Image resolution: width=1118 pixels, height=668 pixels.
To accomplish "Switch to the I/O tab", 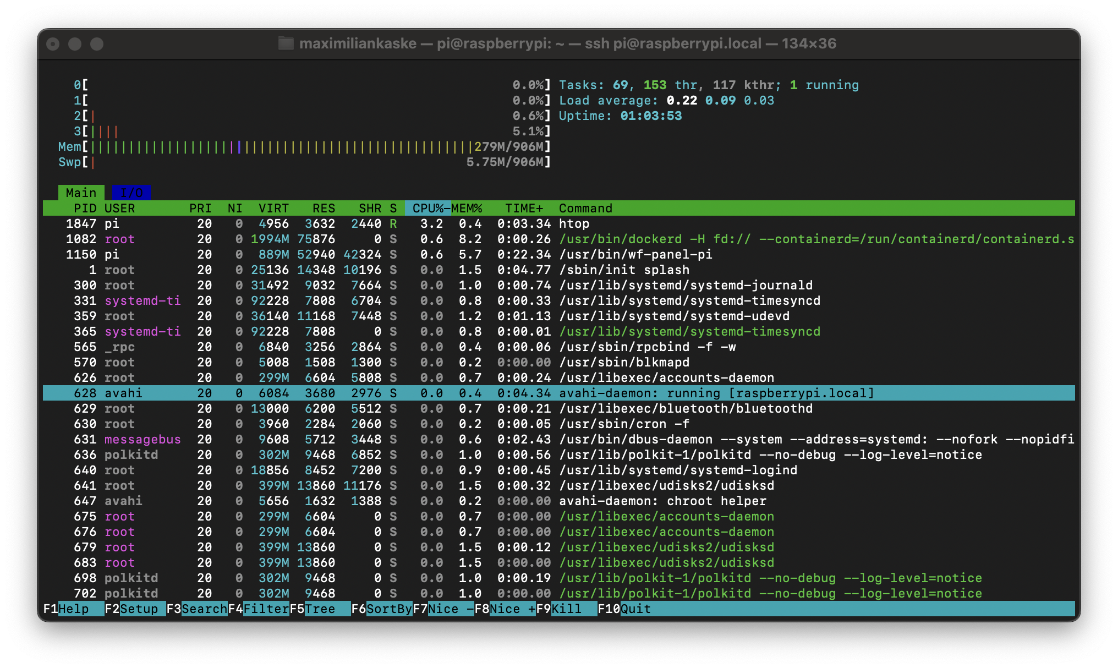I will tap(132, 193).
